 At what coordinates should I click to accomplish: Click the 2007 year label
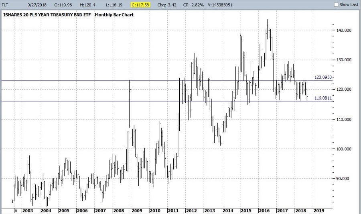100,211
